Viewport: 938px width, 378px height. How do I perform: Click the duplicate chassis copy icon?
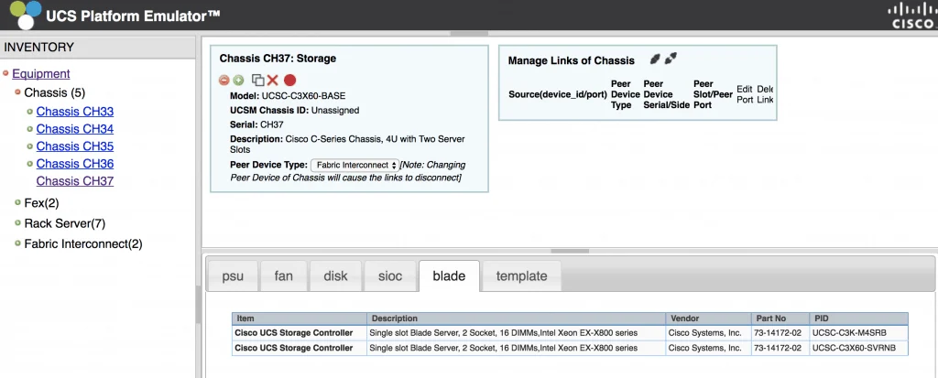tap(257, 81)
